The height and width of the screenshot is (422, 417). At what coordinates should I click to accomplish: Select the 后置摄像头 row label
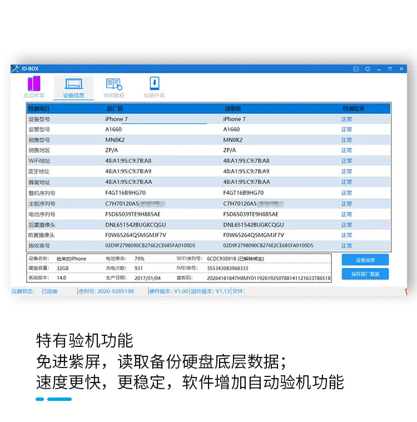coord(42,225)
